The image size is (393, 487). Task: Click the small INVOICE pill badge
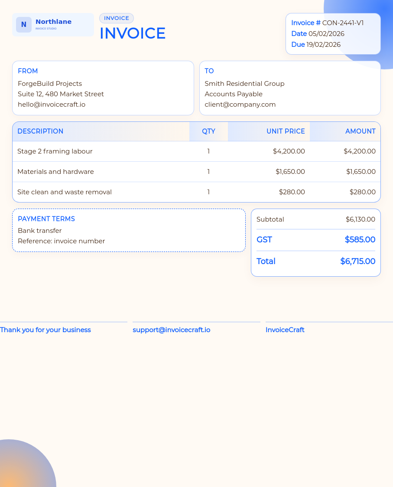[x=117, y=18]
